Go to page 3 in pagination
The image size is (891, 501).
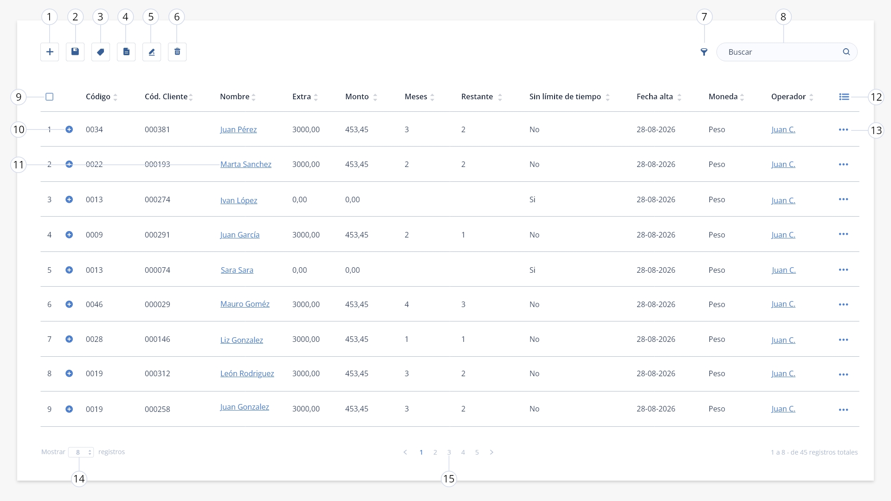pos(449,452)
